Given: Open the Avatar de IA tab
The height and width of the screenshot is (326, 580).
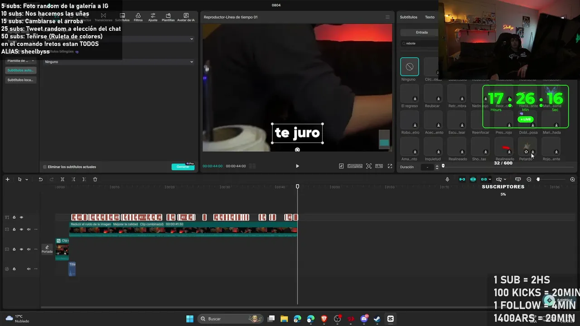Looking at the screenshot, I should (186, 17).
